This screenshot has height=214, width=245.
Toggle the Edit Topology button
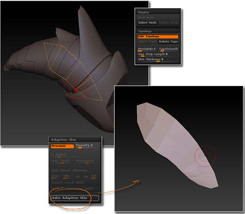pos(158,36)
